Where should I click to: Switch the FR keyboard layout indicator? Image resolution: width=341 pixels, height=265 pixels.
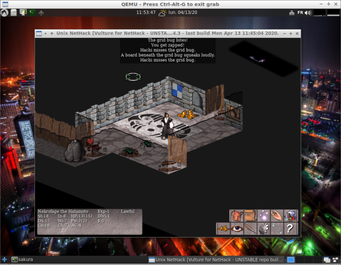click(300, 13)
